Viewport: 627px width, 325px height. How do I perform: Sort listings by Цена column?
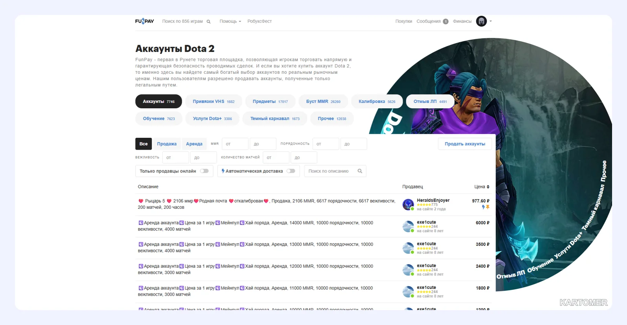(x=482, y=186)
